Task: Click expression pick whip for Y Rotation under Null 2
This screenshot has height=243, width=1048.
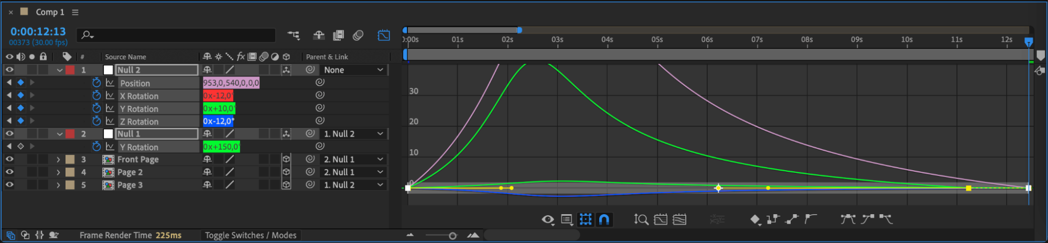Action: pos(320,108)
